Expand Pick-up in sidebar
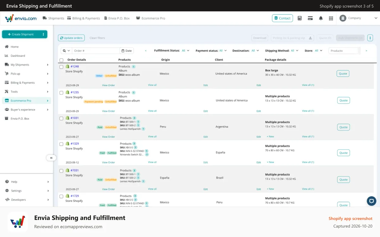 27,74
